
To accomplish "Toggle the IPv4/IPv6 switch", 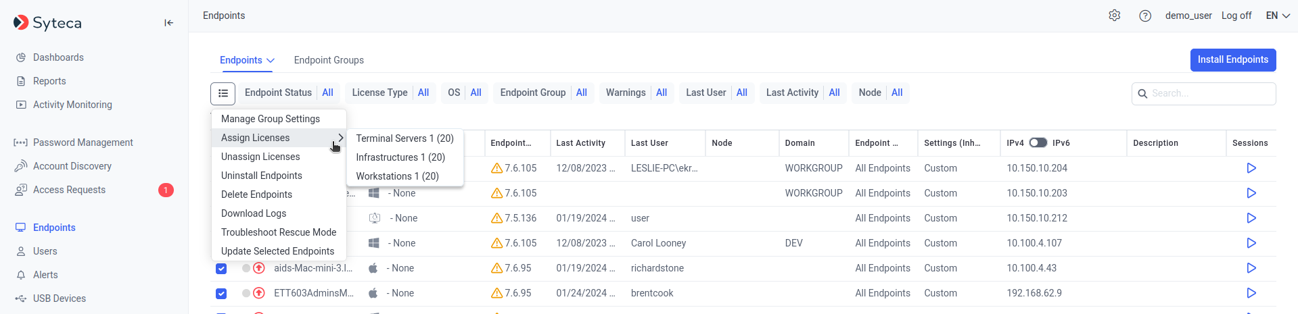I will pyautogui.click(x=1038, y=142).
